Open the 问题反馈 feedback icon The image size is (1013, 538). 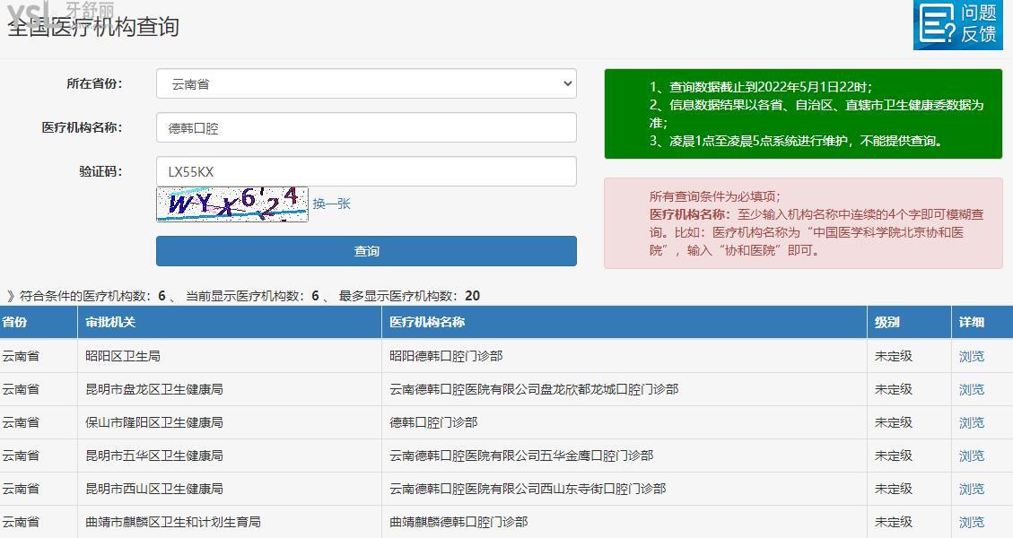click(x=957, y=24)
